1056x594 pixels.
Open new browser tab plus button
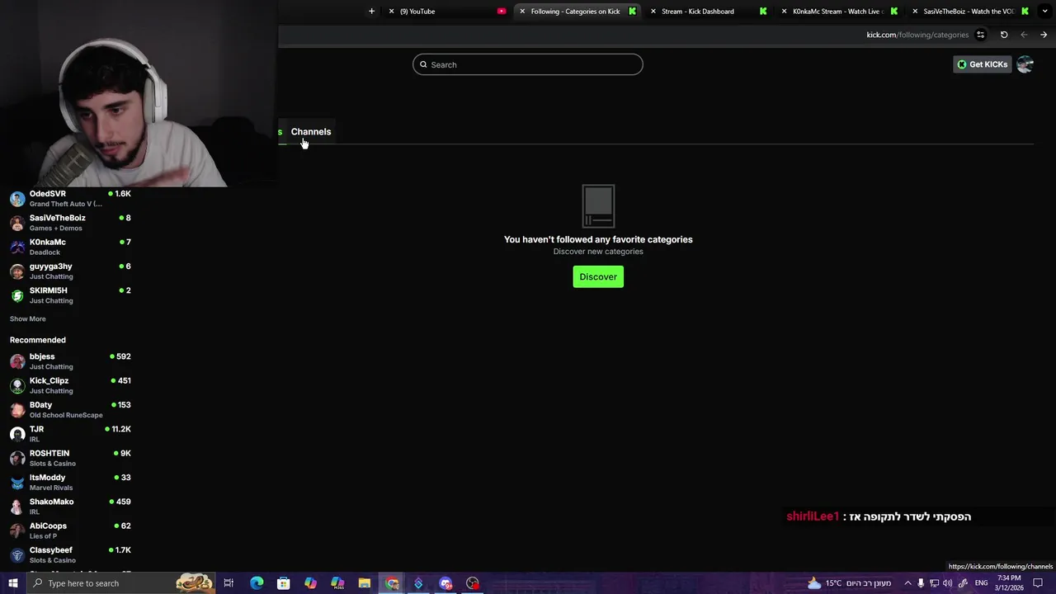[371, 12]
